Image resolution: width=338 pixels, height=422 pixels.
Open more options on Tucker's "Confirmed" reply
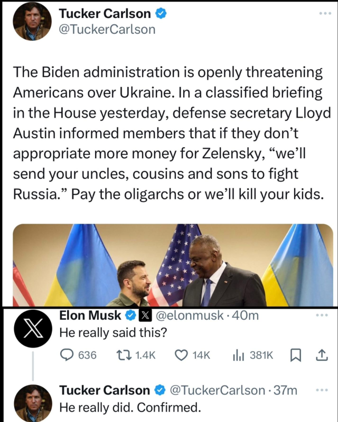(x=321, y=390)
